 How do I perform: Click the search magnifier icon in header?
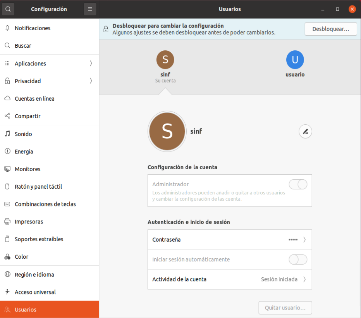click(x=8, y=9)
